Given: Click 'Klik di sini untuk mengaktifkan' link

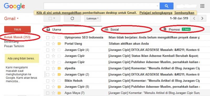Looking at the screenshot, I should coord(59,13).
